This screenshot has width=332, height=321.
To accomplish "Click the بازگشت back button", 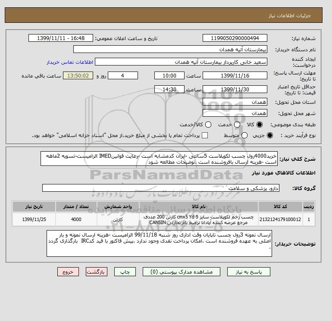I will click(x=96, y=272).
